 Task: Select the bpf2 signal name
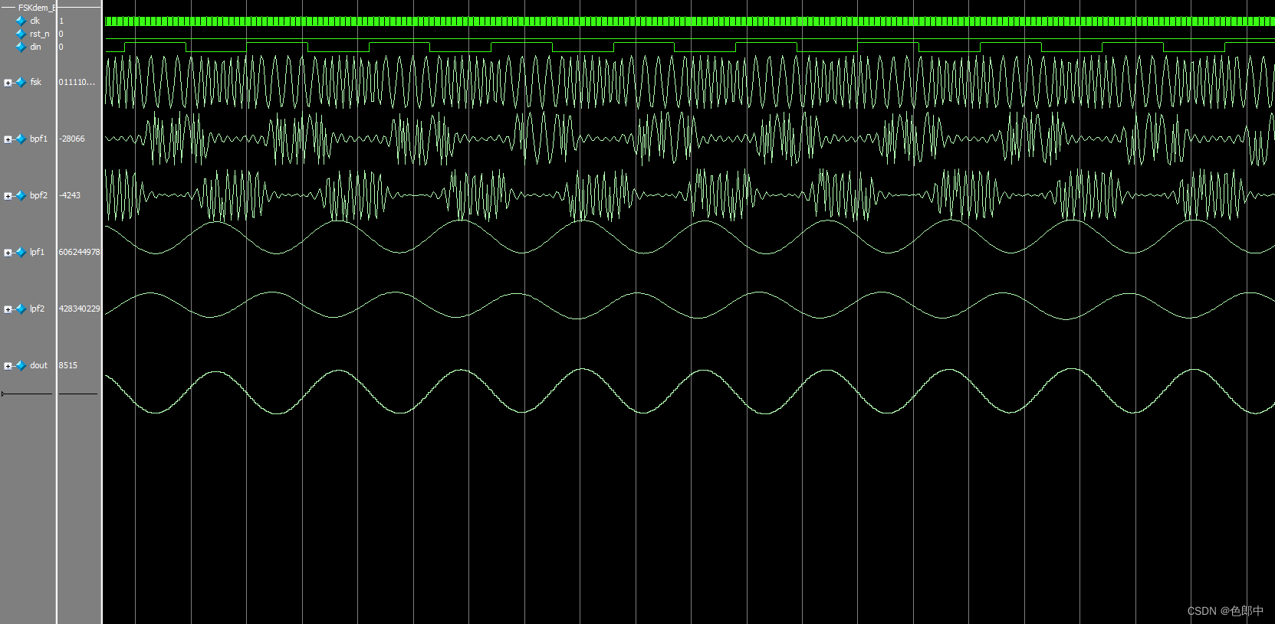tap(38, 195)
